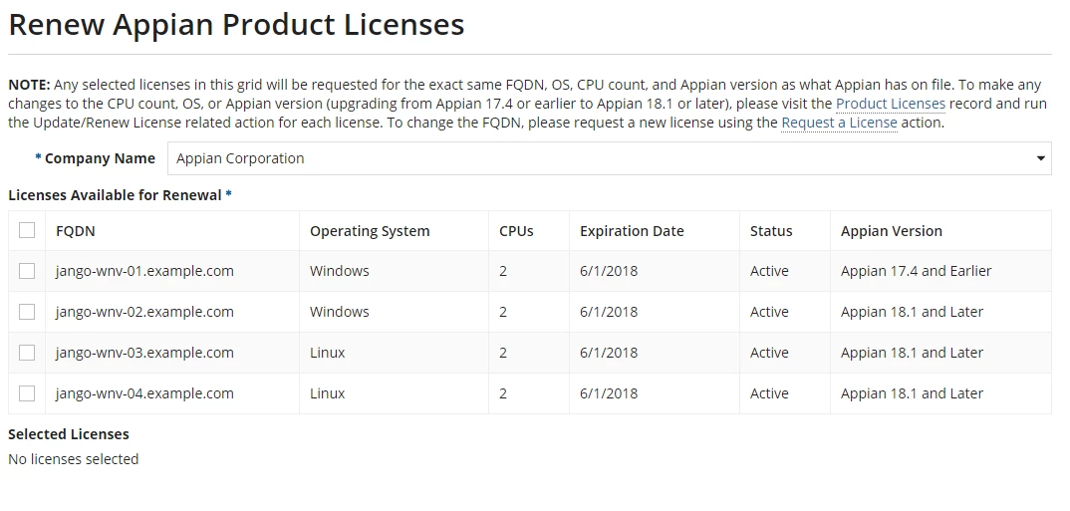Screen dimensions: 1070x511
Task: Click Linux in the jango-wnv-04 row
Action: tap(328, 393)
